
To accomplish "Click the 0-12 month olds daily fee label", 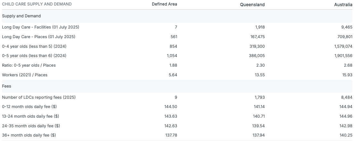I will tap(30, 106).
